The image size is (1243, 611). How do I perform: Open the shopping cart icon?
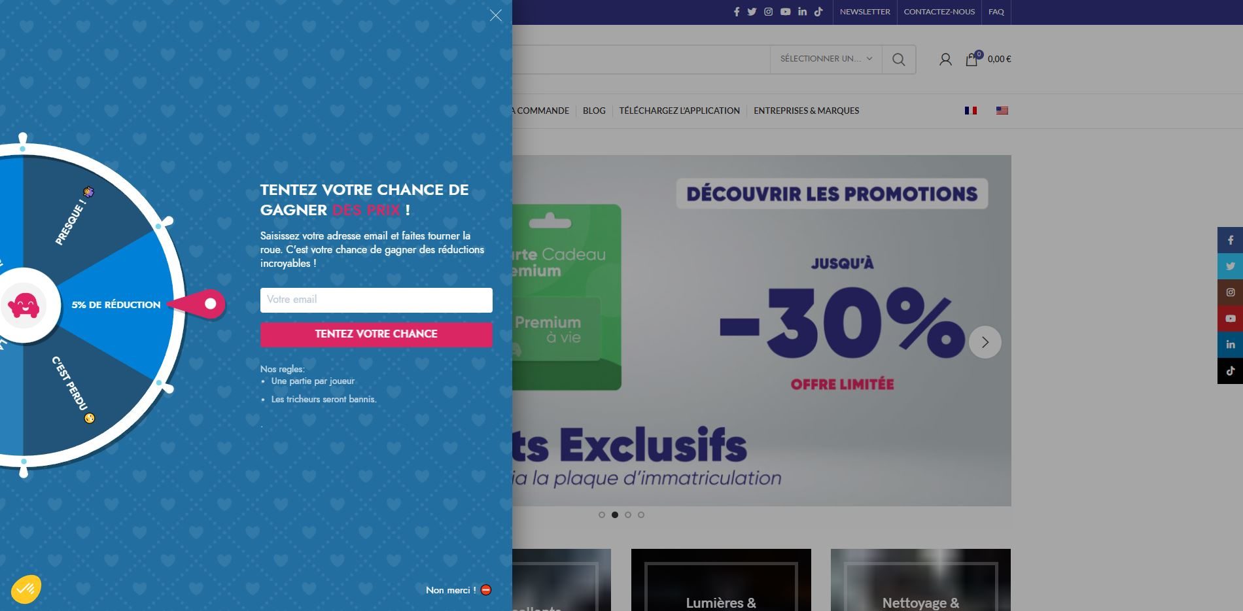click(972, 59)
